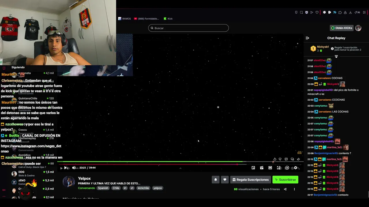Open the easy setup sliders menu

pyautogui.click(x=364, y=12)
